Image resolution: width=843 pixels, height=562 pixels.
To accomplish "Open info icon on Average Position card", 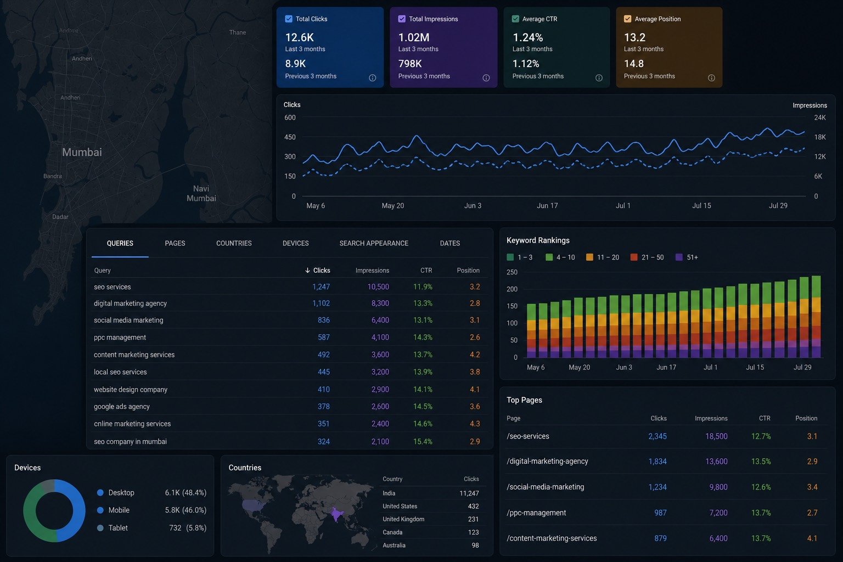I will click(x=712, y=78).
